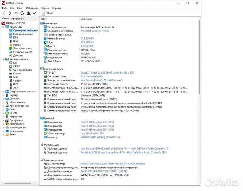Open Портативный ПК tree item
243x191 pixels.
click(x=21, y=52)
